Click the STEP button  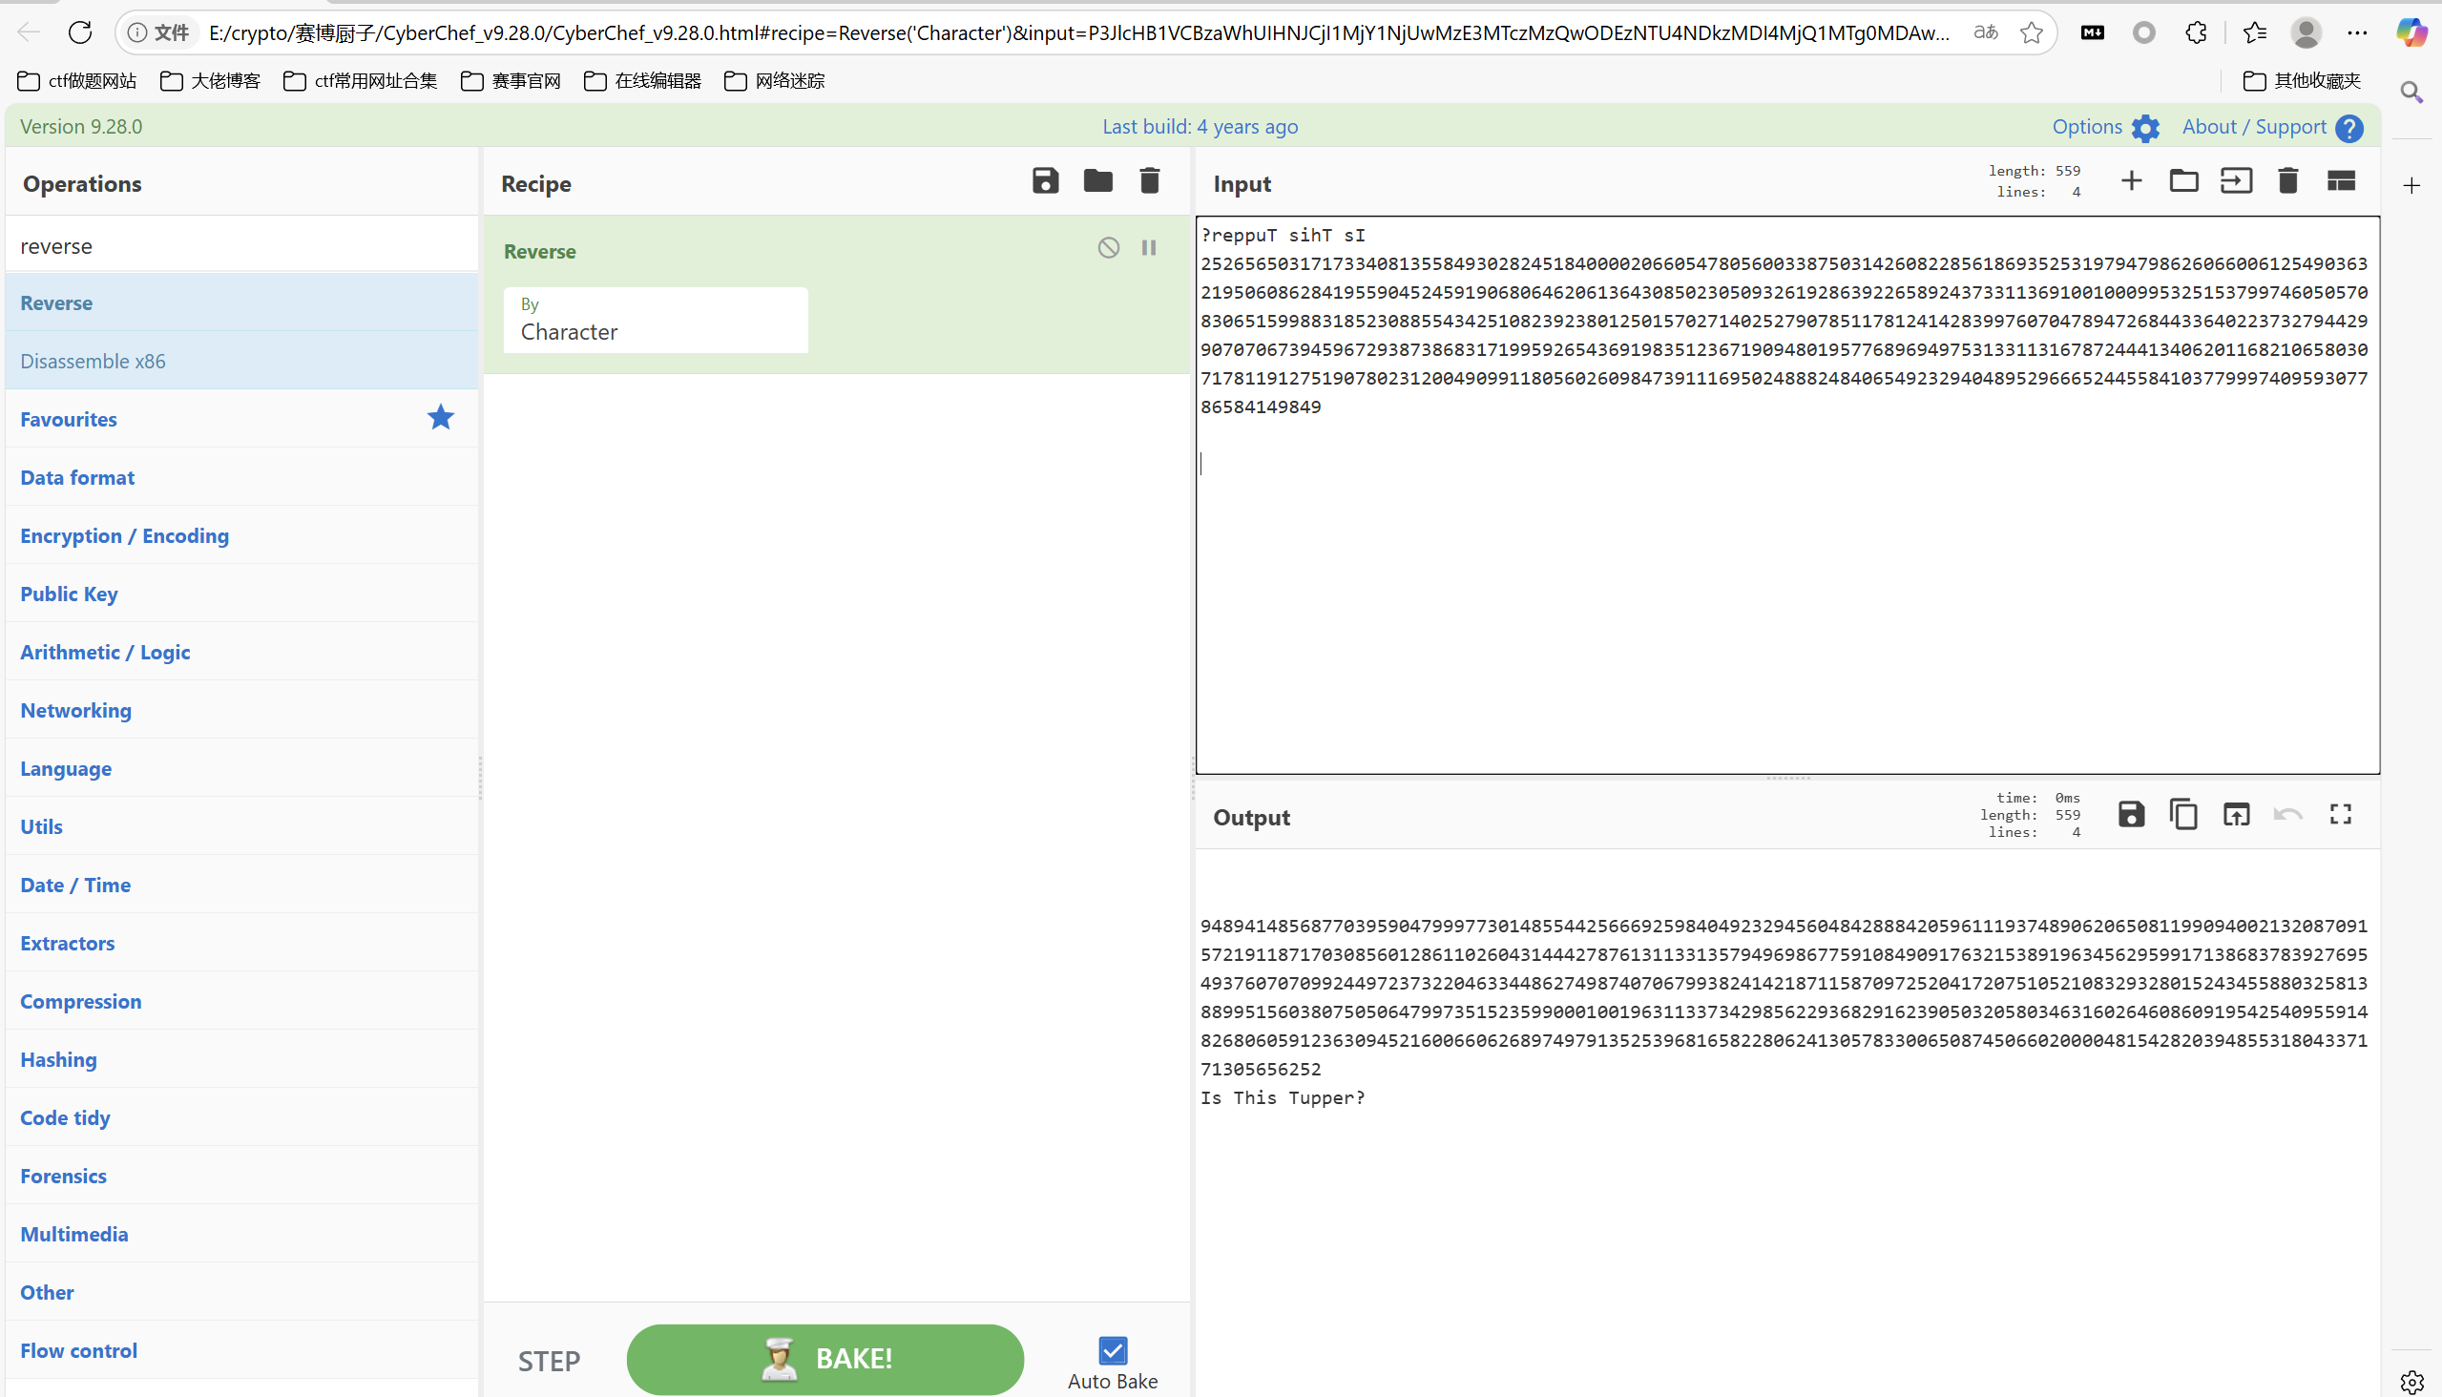549,1361
